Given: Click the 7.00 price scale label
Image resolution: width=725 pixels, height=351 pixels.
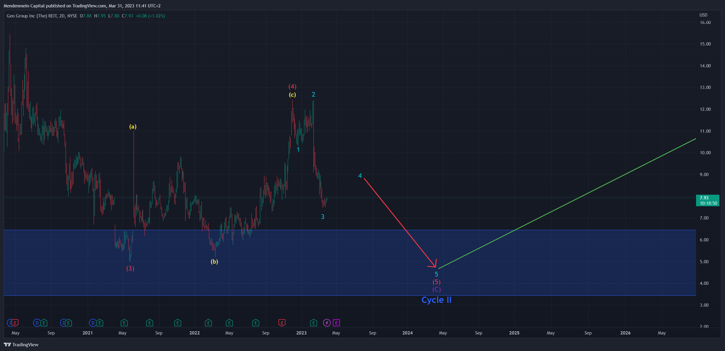Looking at the screenshot, I should (x=704, y=218).
